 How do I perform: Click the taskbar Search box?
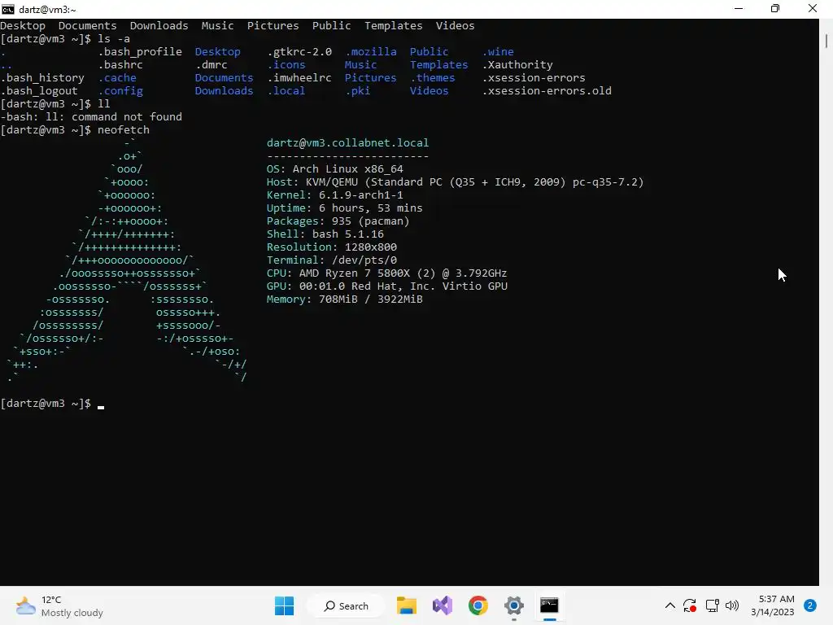click(347, 605)
